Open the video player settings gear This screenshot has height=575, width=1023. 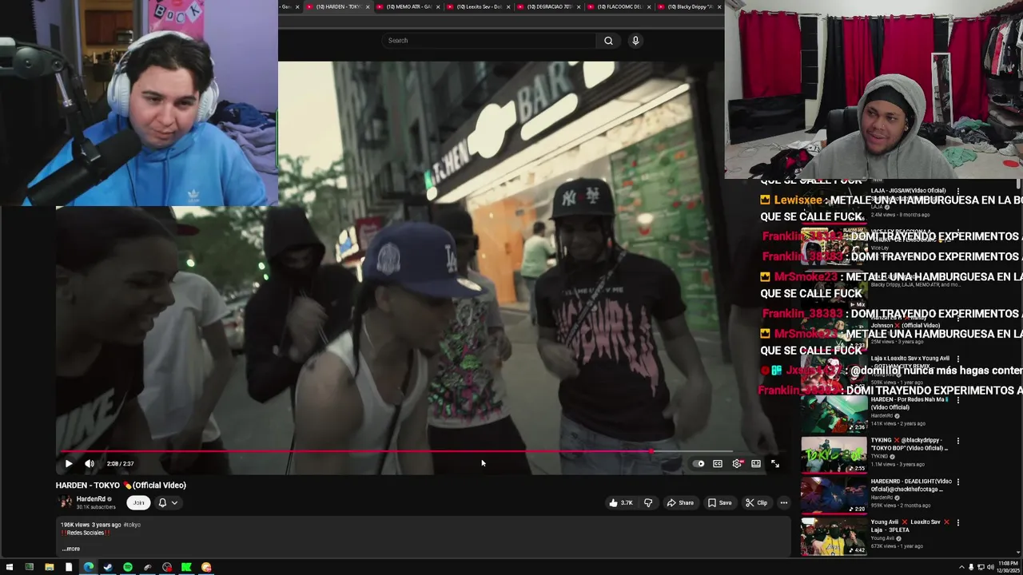pyautogui.click(x=737, y=463)
